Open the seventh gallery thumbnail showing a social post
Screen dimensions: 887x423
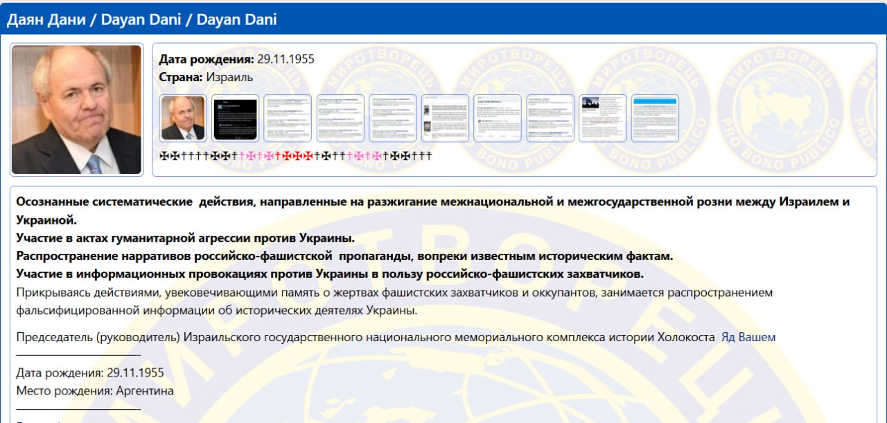tap(498, 118)
